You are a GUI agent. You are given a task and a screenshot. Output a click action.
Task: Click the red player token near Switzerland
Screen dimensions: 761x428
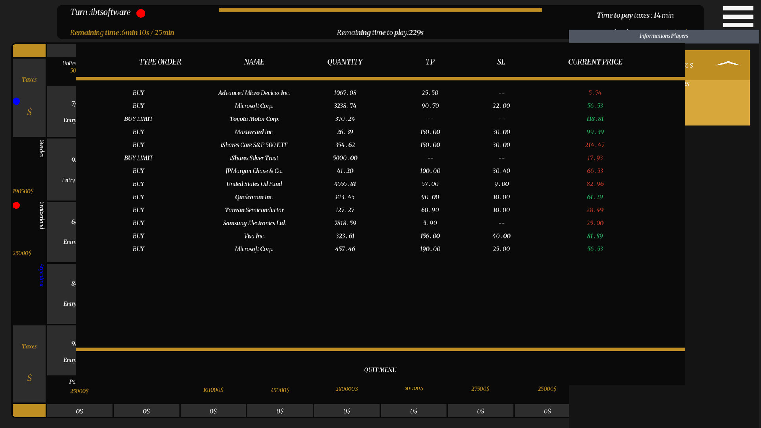(x=16, y=205)
